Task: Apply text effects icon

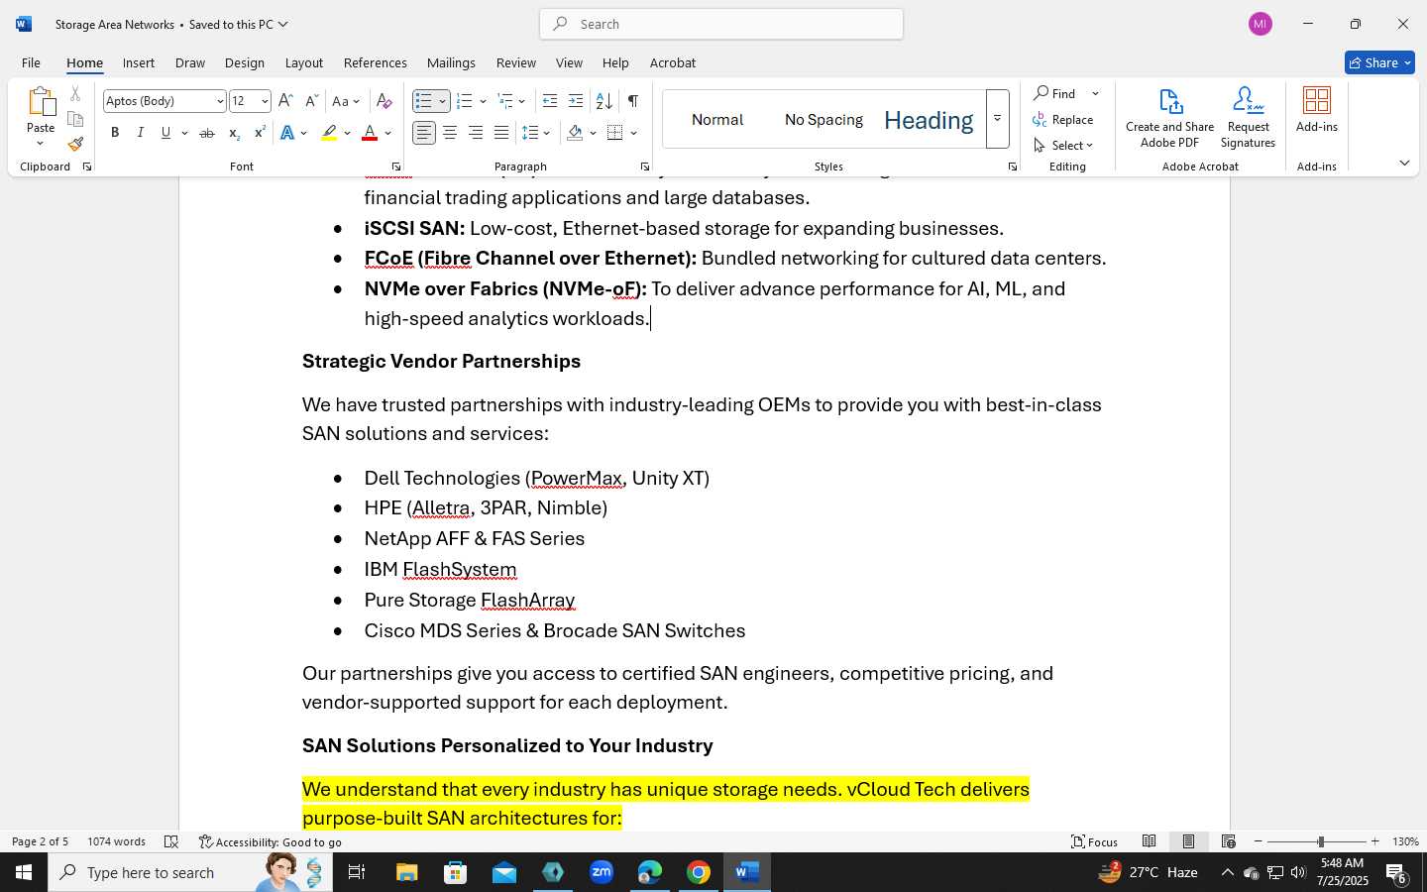Action: pyautogui.click(x=287, y=133)
